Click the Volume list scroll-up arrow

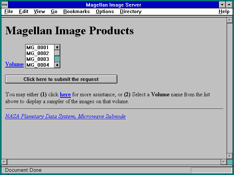tap(57, 47)
